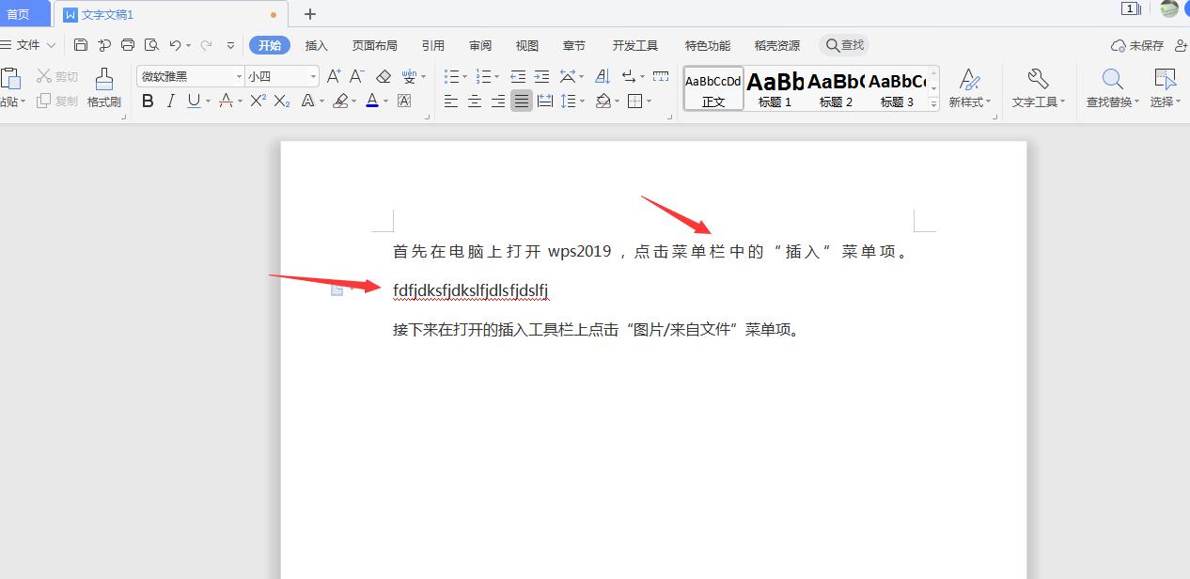Switch to the 引用 ribbon tab
Viewport: 1190px width, 579px height.
tap(433, 45)
